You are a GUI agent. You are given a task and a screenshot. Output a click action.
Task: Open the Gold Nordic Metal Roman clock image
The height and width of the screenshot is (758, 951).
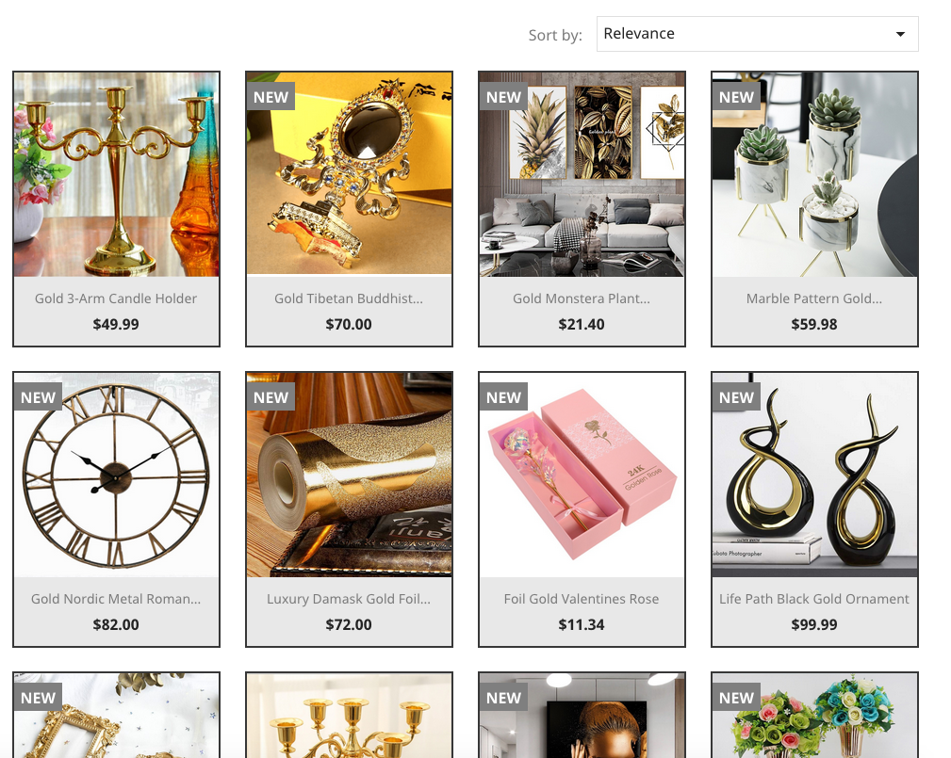point(117,475)
